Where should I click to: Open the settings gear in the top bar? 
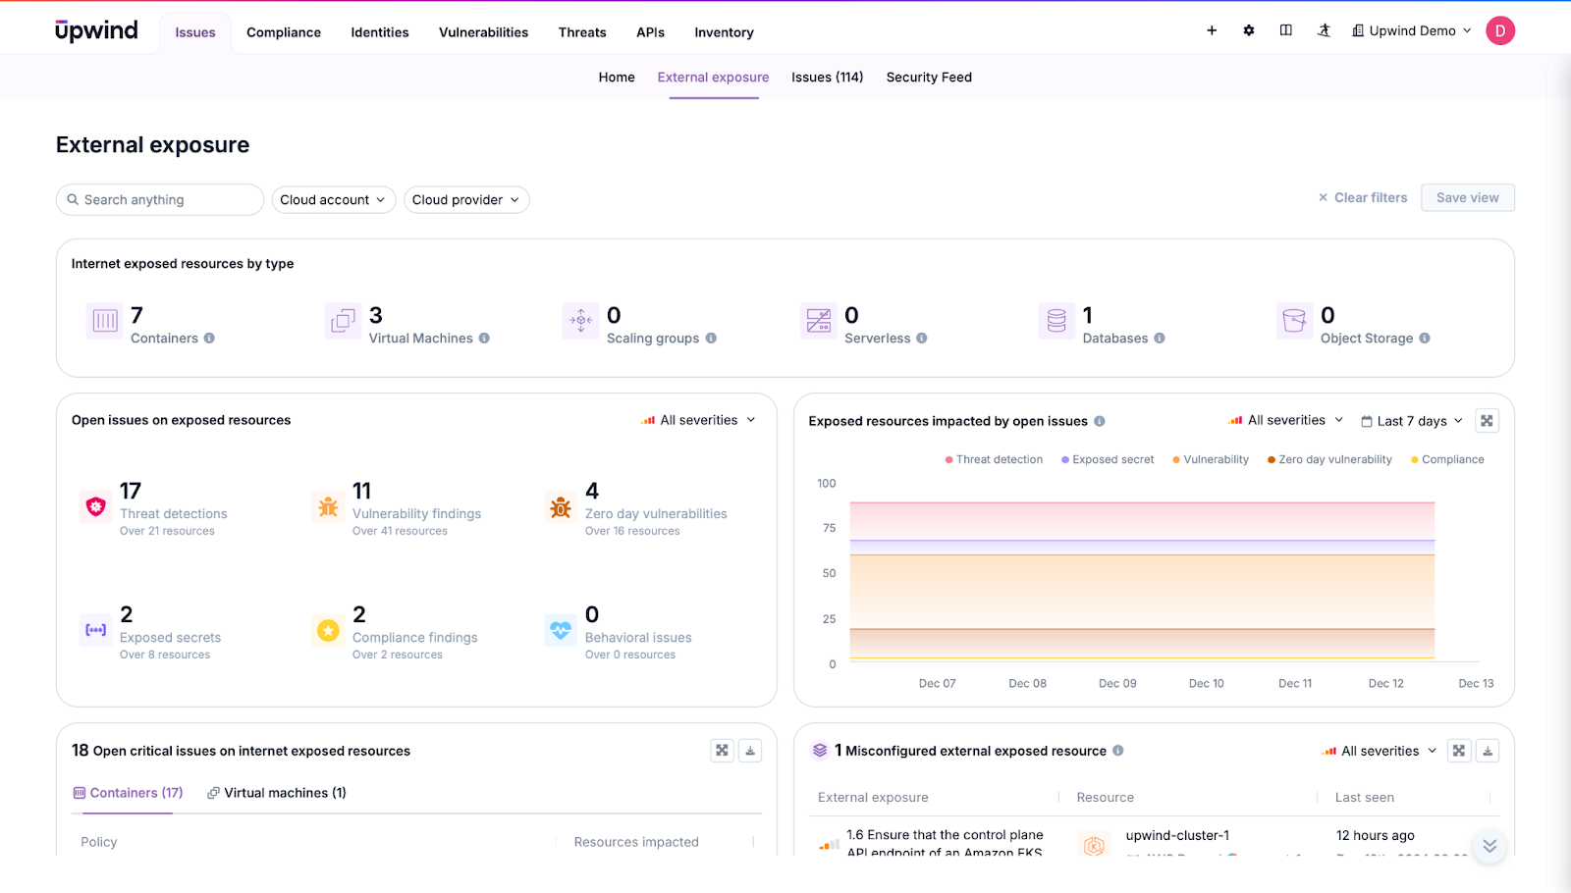point(1248,30)
